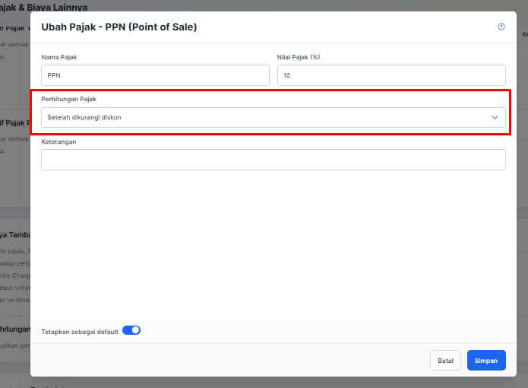Click the 'Ubah Pajak - PPN (Point of Sale)' title
The width and height of the screenshot is (528, 388).
[119, 27]
